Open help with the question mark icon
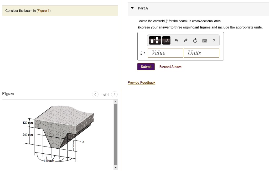The height and width of the screenshot is (171, 269). (x=214, y=40)
